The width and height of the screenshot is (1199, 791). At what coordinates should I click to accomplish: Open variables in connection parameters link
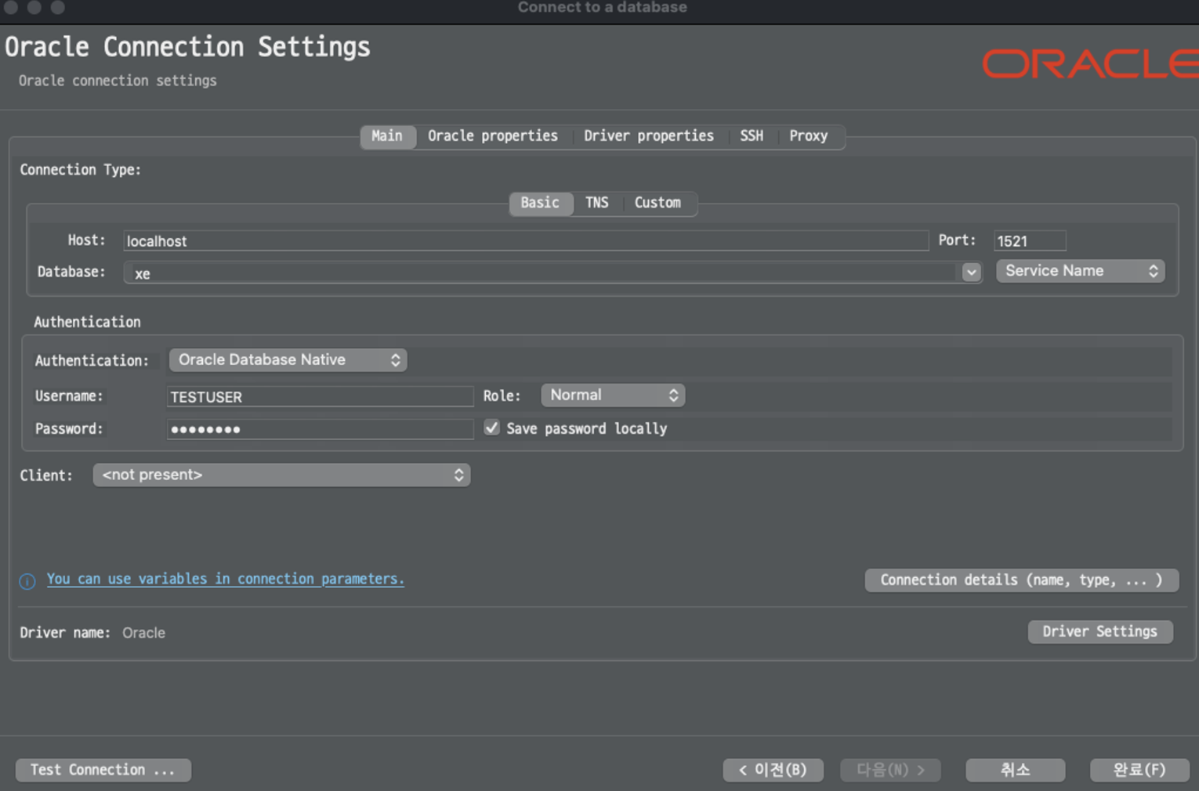point(226,579)
